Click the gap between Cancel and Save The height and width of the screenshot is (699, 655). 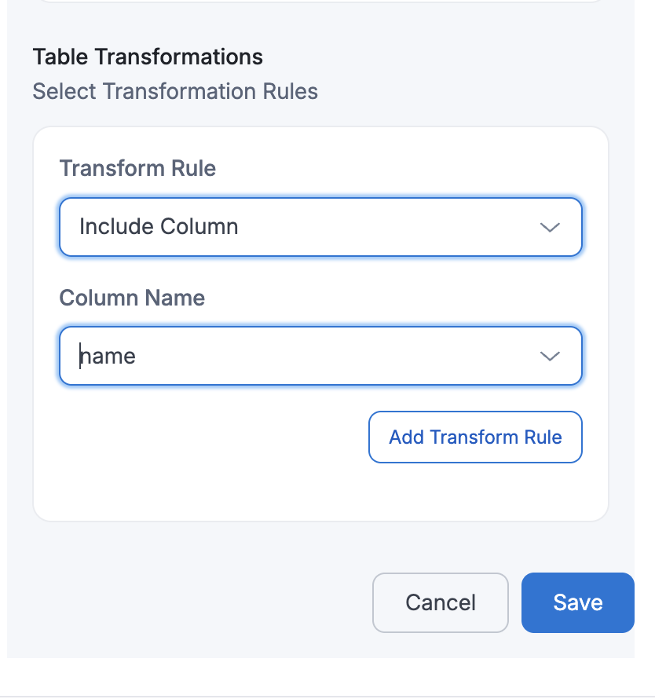[x=515, y=602]
